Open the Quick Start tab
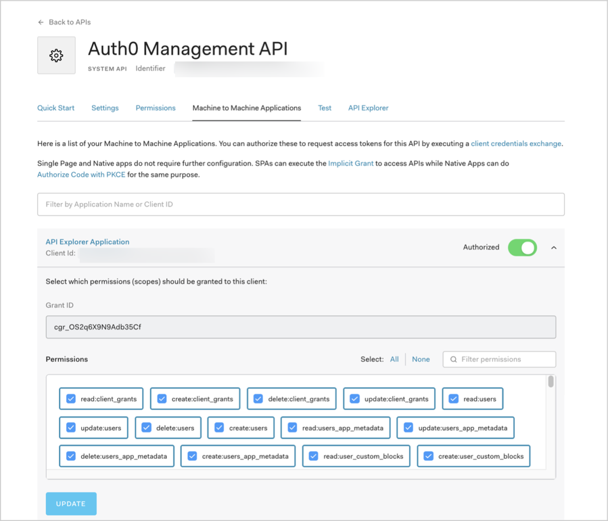Image resolution: width=608 pixels, height=521 pixels. [56, 108]
